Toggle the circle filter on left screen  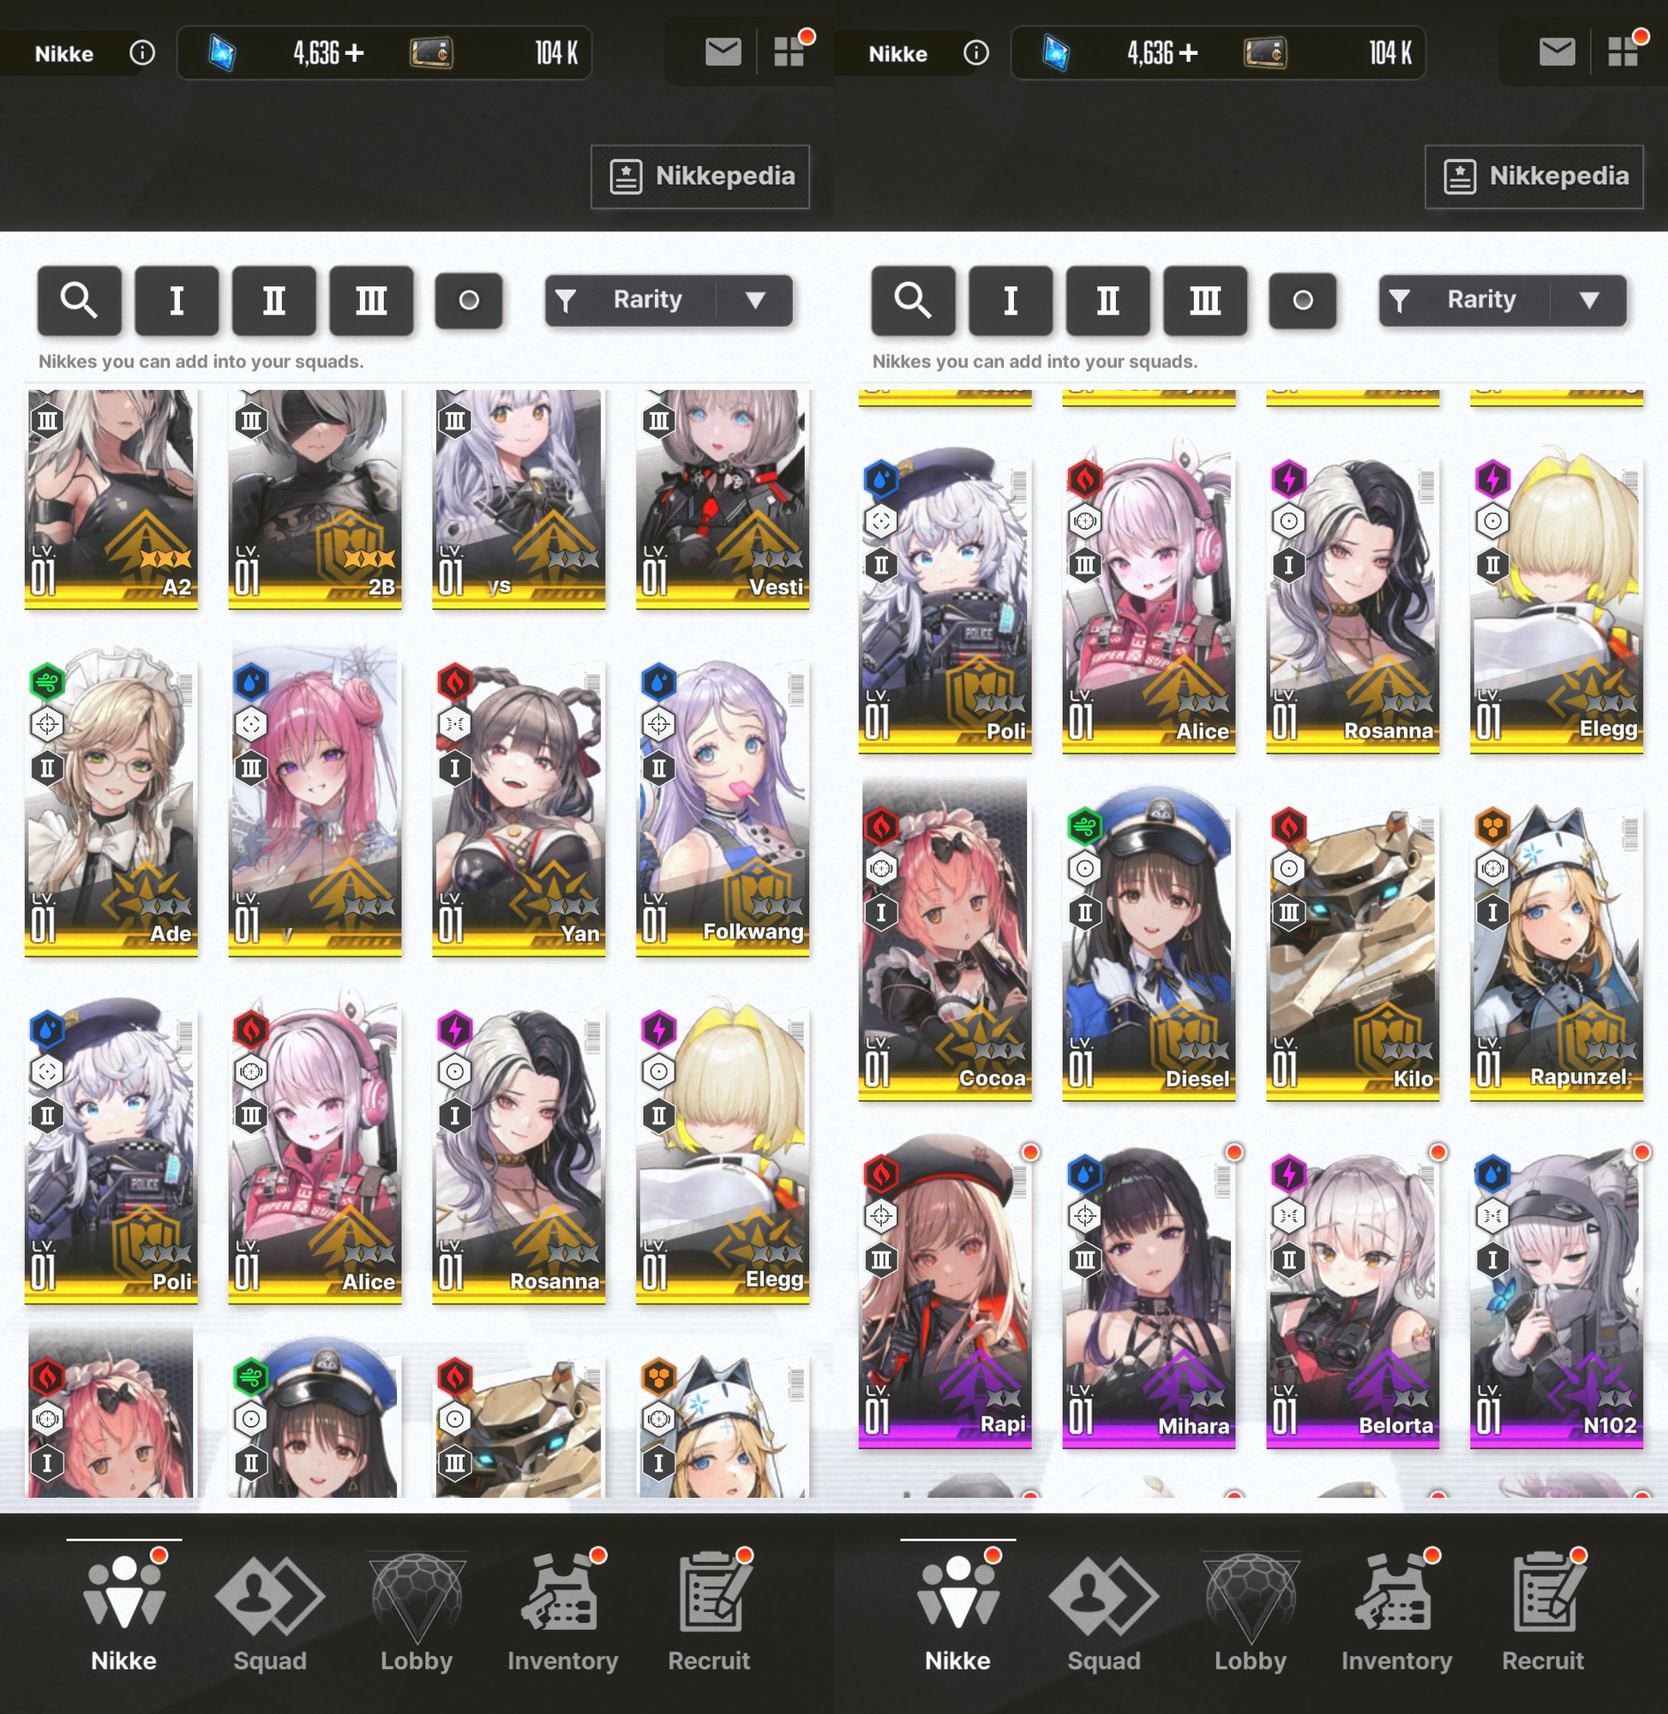pyautogui.click(x=469, y=301)
